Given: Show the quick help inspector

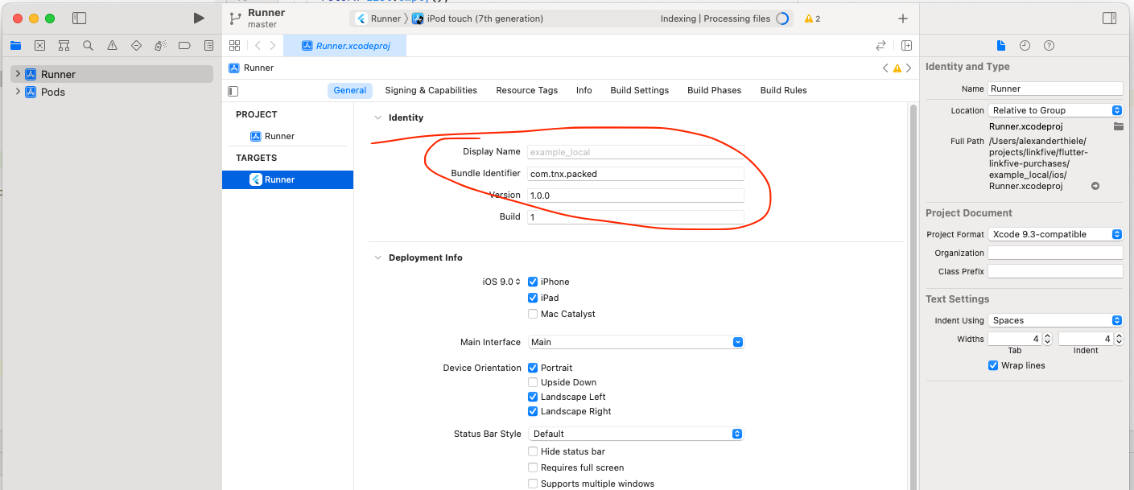Looking at the screenshot, I should coord(1049,46).
